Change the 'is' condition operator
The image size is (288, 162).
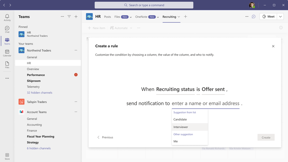click(198, 89)
